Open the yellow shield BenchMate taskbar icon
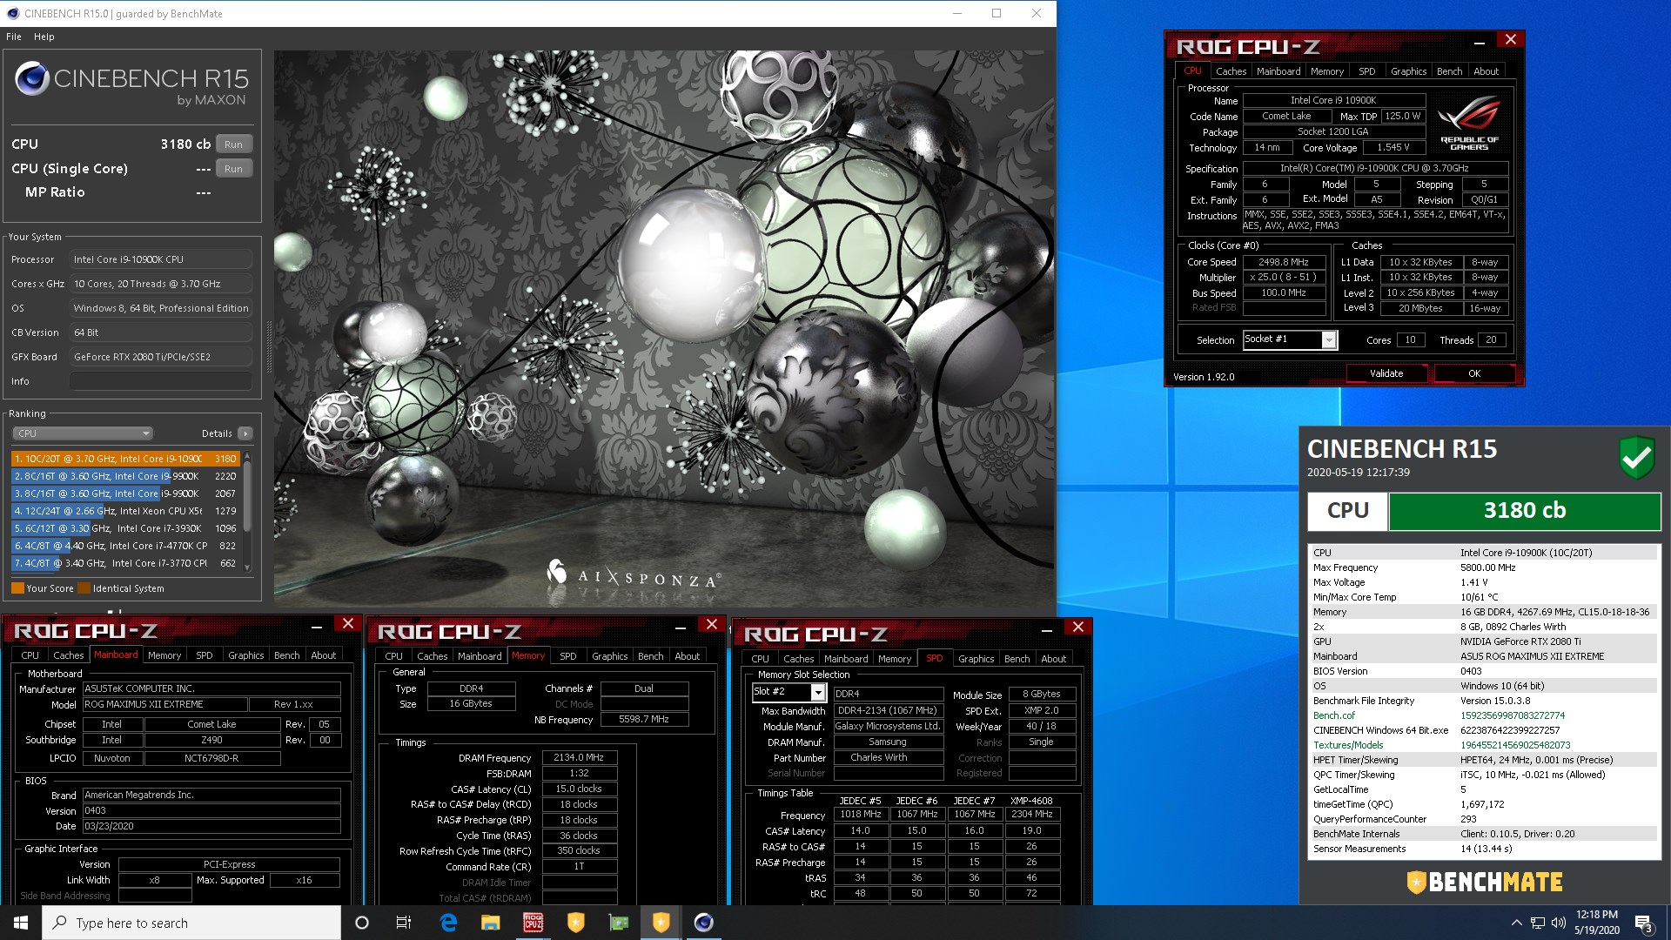The width and height of the screenshot is (1671, 940). tap(575, 923)
